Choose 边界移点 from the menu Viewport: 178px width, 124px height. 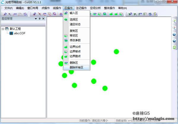[x=77, y=51]
